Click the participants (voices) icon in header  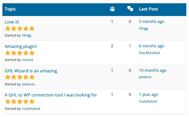point(112,9)
